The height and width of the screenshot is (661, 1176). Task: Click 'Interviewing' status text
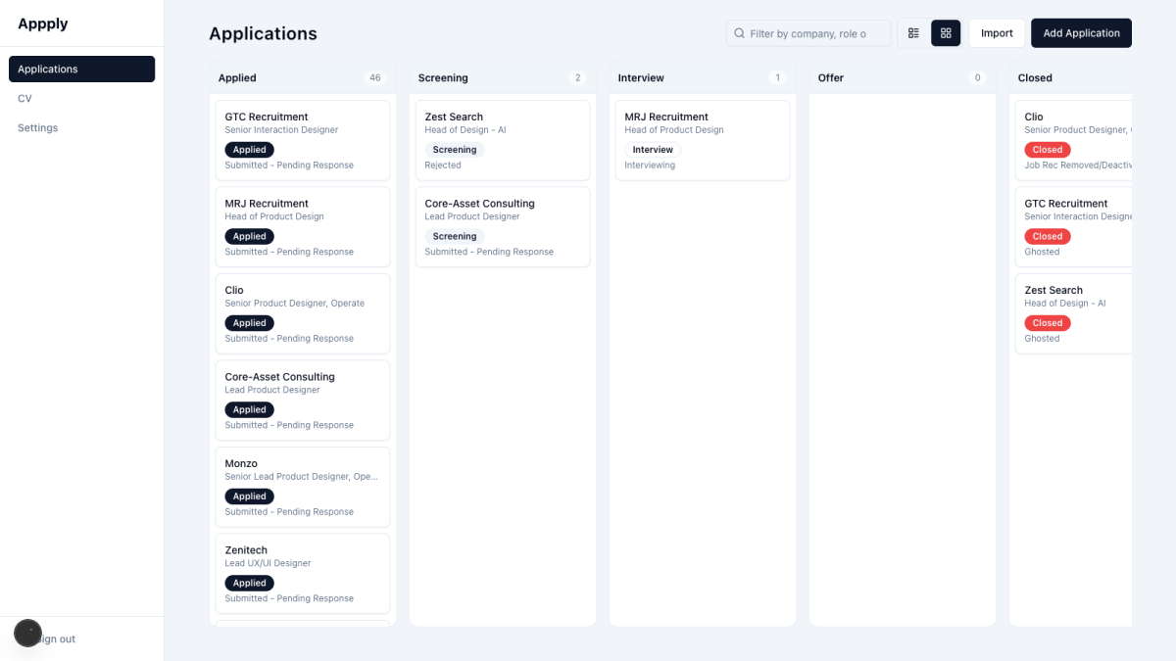[650, 165]
